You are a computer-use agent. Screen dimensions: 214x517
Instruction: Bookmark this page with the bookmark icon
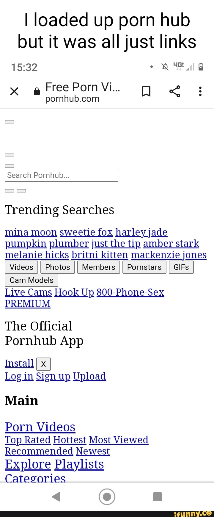pos(146,91)
